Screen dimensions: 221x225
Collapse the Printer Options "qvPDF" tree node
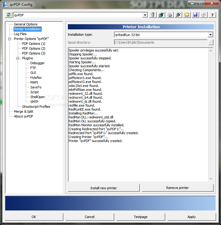coord(9,39)
